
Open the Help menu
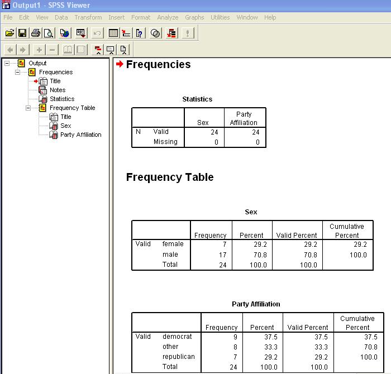[x=270, y=17]
